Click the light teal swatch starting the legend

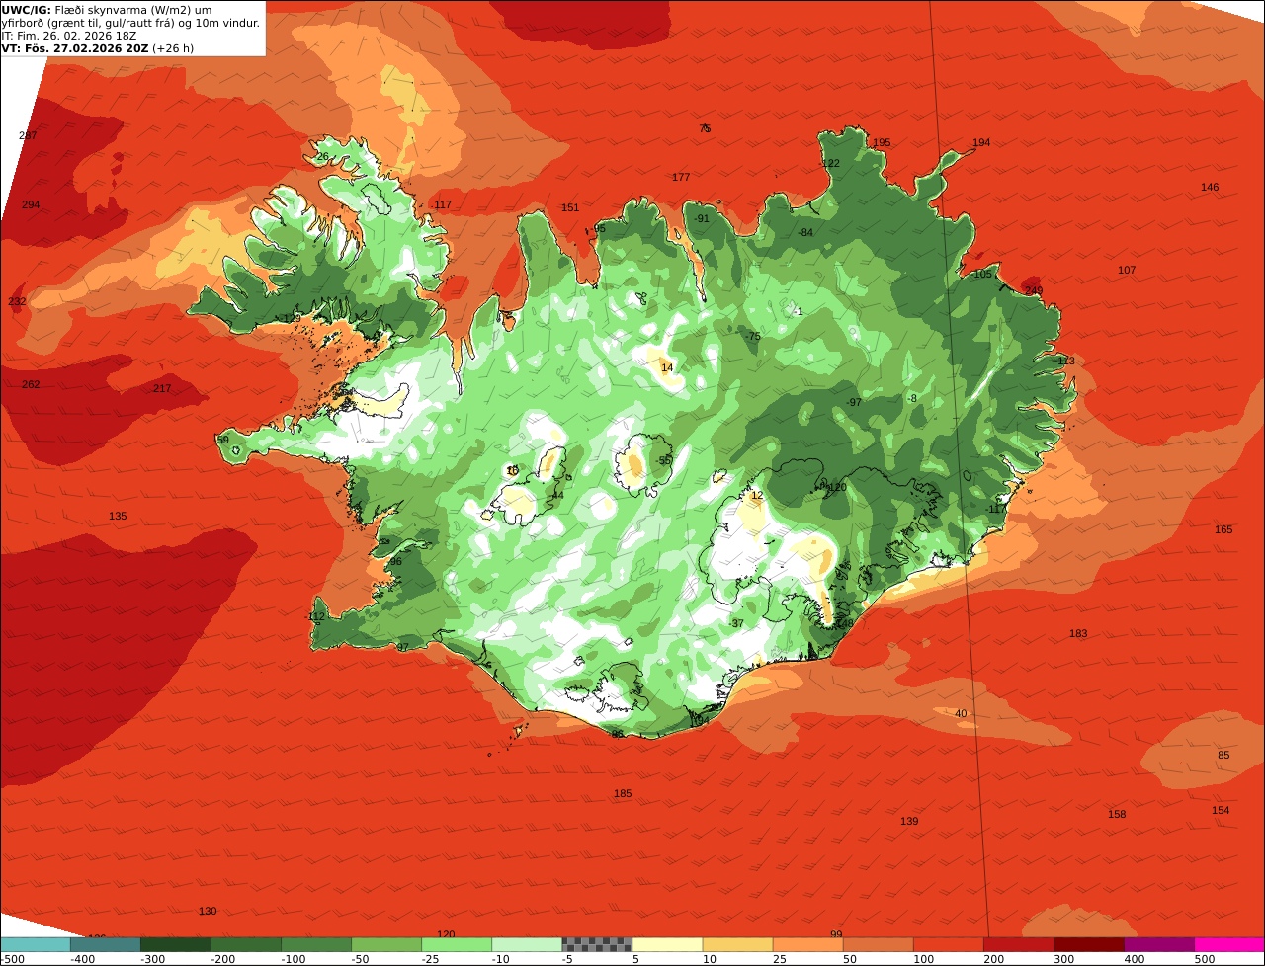point(35,944)
